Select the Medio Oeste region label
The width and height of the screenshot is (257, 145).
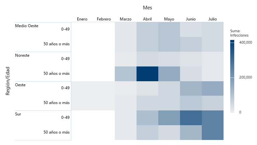[x=27, y=26]
